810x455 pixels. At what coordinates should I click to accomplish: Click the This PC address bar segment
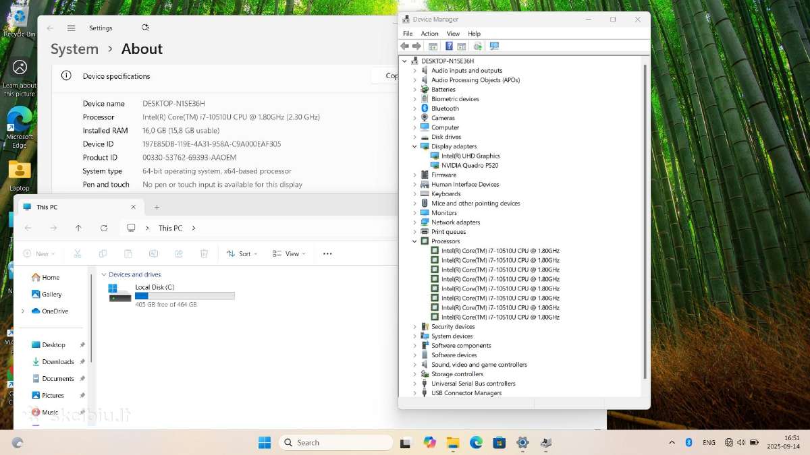tap(170, 228)
